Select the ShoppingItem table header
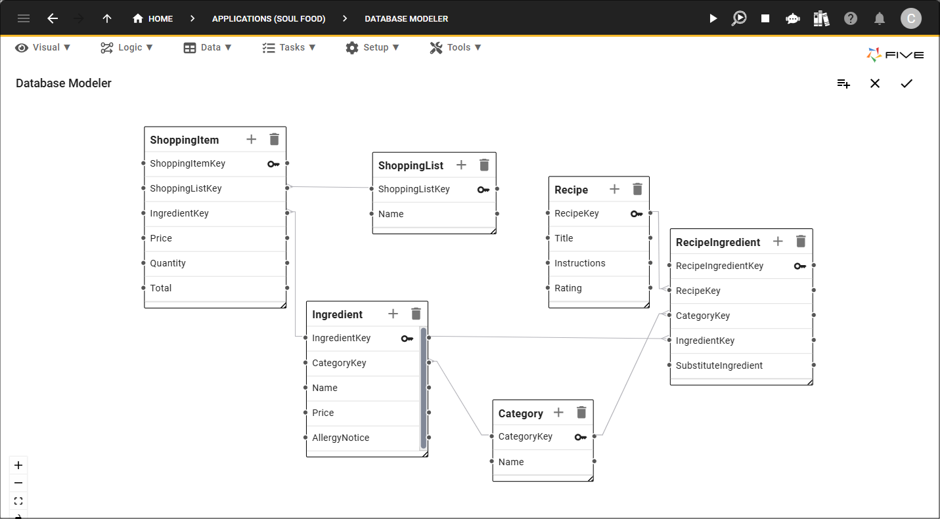Screen dimensions: 940x519 [215, 139]
